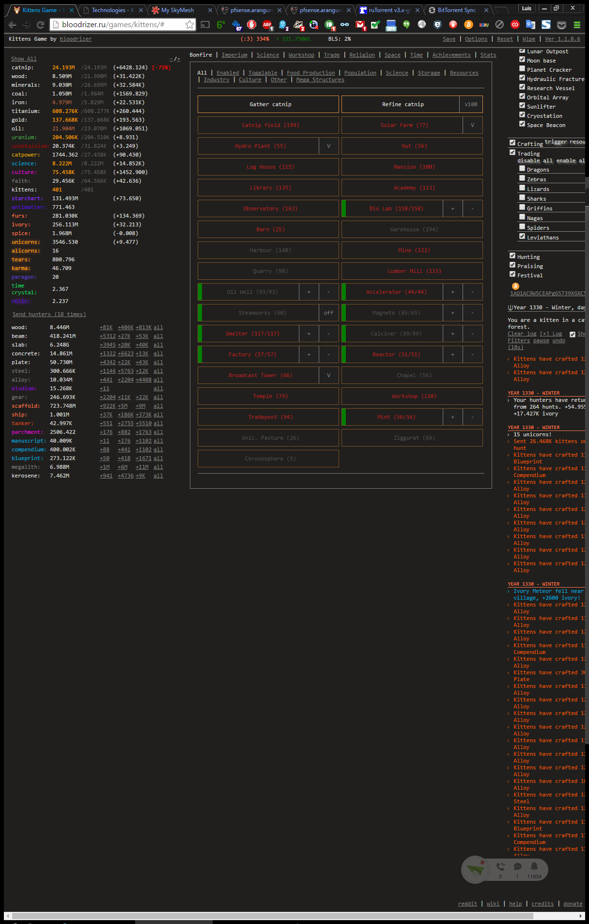589x924 pixels.
Task: Click the AdBlock Plus extension icon
Action: click(x=267, y=25)
